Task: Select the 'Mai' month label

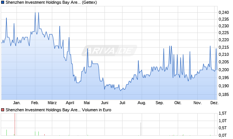Action: click(x=87, y=103)
